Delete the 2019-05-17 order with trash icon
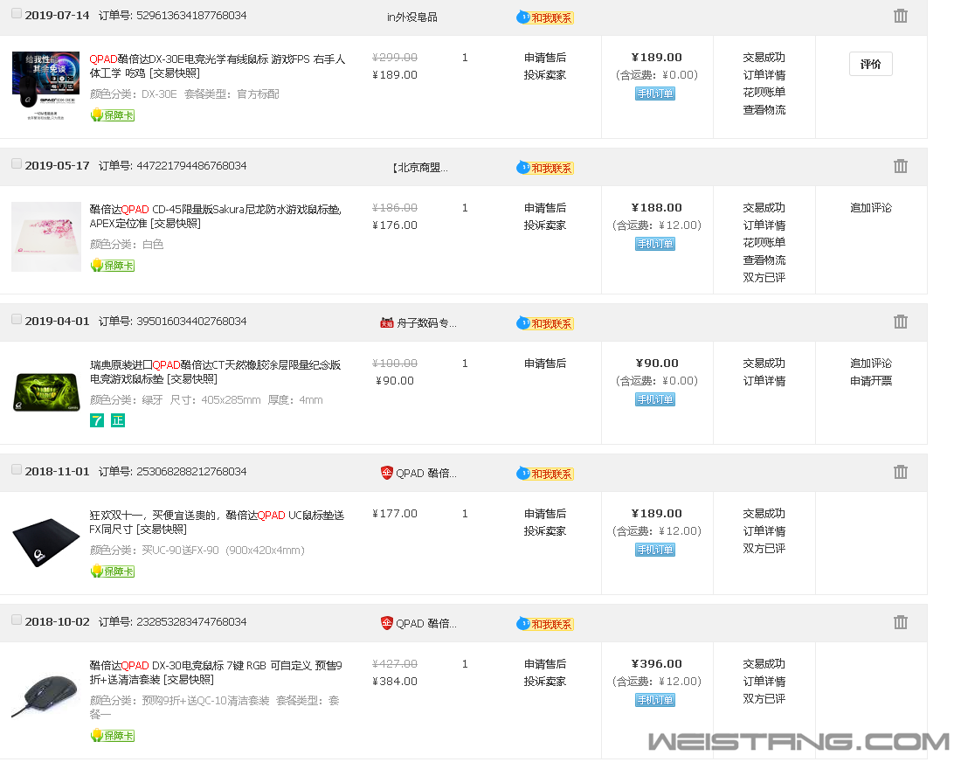Image resolution: width=961 pixels, height=762 pixels. (901, 166)
